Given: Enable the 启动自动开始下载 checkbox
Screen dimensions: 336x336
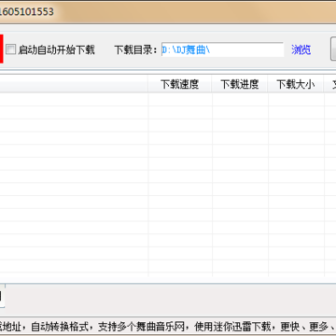Looking at the screenshot, I should [11, 49].
